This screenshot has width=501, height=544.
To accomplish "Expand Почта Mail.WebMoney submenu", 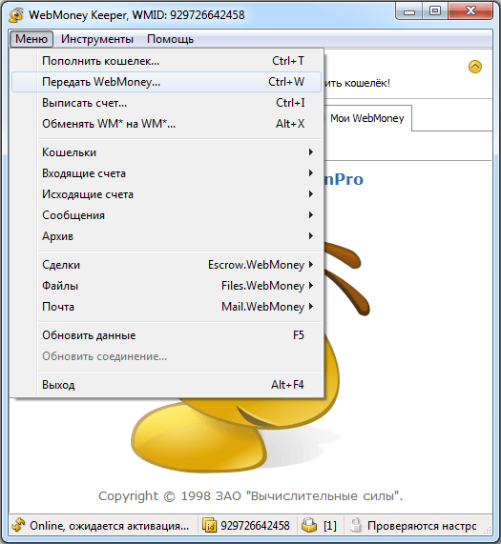I will 166,307.
